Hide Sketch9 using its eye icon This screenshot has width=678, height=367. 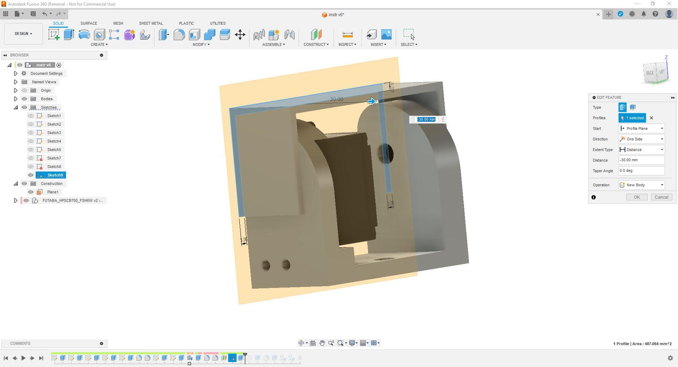(31, 175)
